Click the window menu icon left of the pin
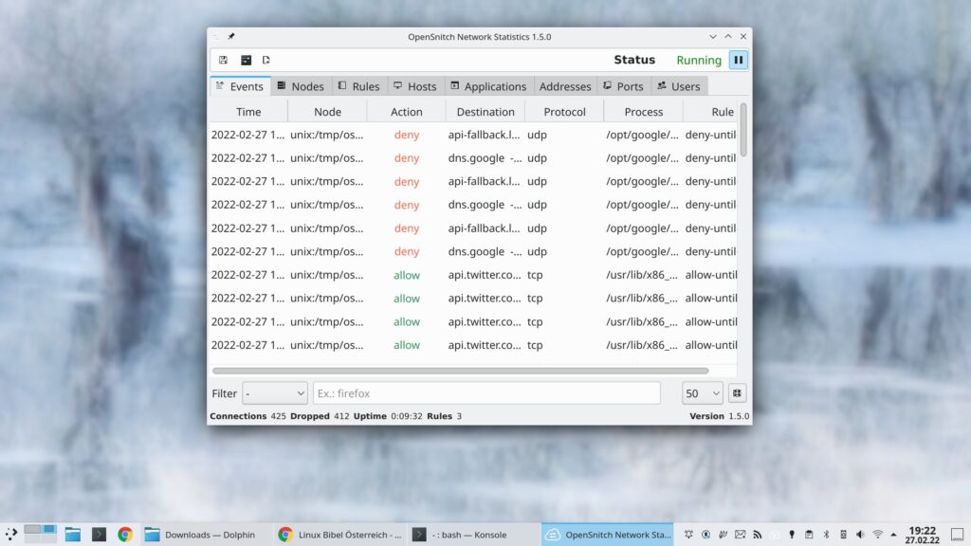Image resolution: width=971 pixels, height=546 pixels. 215,37
